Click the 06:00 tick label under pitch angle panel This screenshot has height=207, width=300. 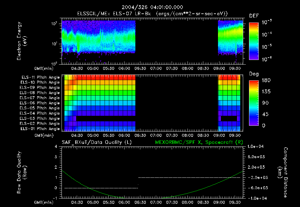[x=124, y=135]
